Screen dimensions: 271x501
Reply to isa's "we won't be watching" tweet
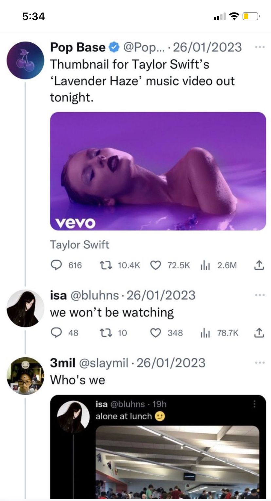coord(56,333)
